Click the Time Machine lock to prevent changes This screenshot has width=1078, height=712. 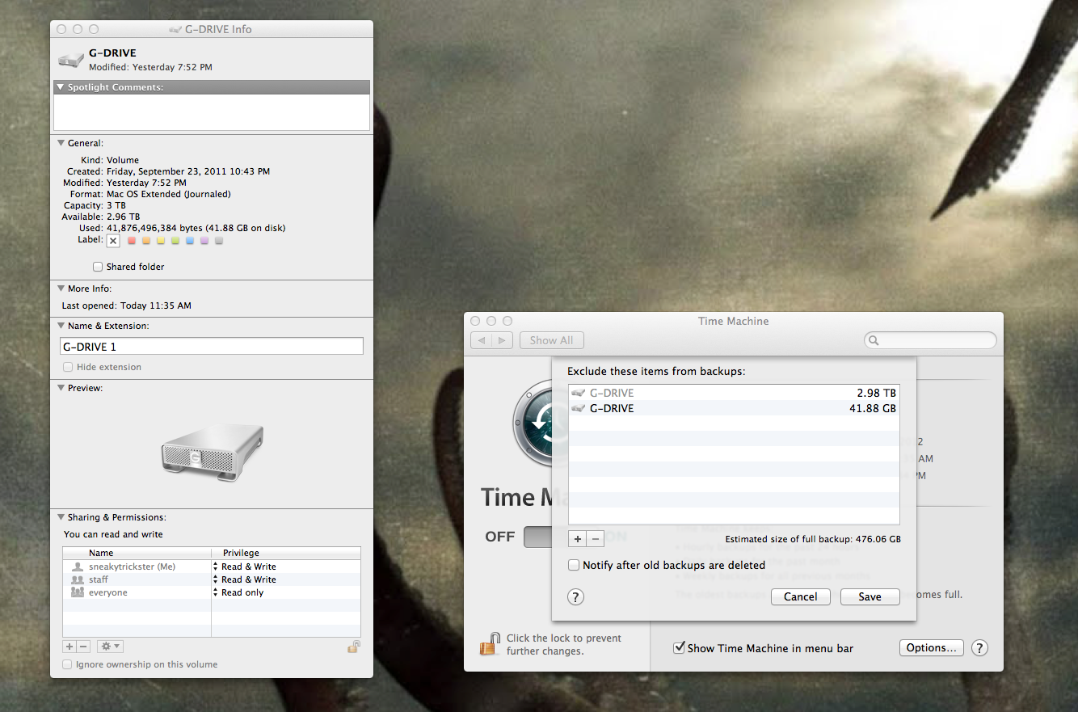tap(490, 644)
